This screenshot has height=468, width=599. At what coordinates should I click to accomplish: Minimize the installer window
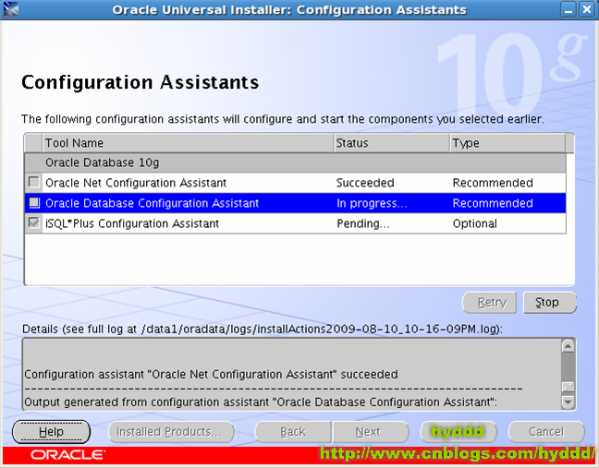(x=568, y=9)
